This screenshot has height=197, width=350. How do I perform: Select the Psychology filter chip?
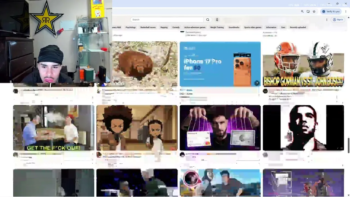pos(130,27)
